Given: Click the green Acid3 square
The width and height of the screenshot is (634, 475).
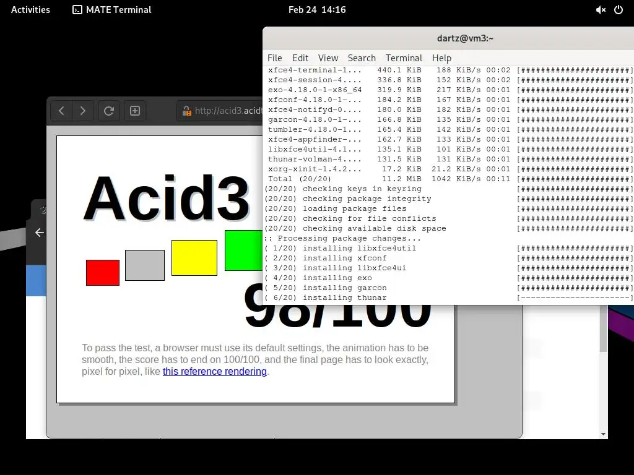Looking at the screenshot, I should [x=244, y=250].
